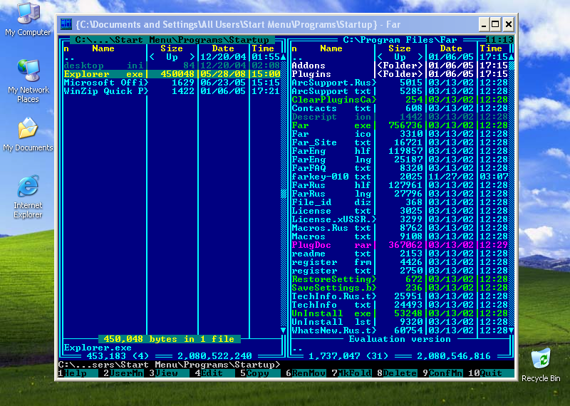Click the Far window title bar icon

(x=66, y=24)
